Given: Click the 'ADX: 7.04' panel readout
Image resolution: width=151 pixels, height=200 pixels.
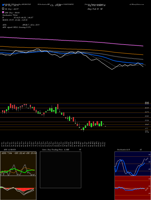Looking at the screenshot, I should (x=6, y=153).
